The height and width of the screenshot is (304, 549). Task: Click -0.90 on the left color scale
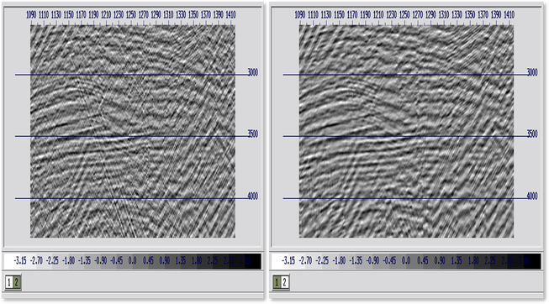point(101,260)
